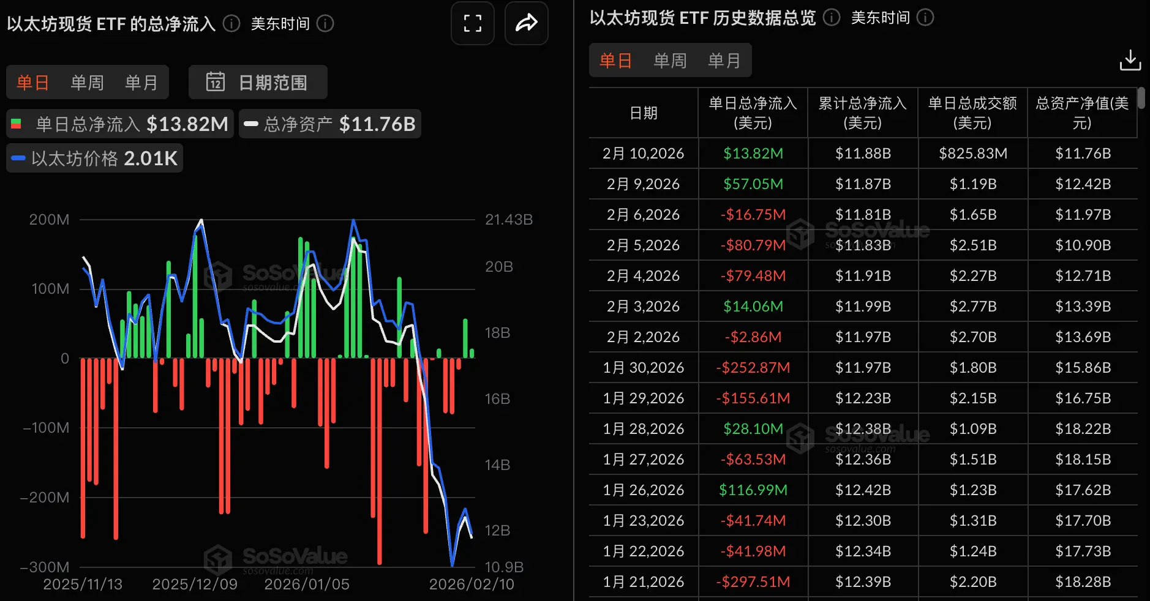The width and height of the screenshot is (1150, 601).
Task: Click the 2月 10,2026 table row date
Action: tap(643, 153)
